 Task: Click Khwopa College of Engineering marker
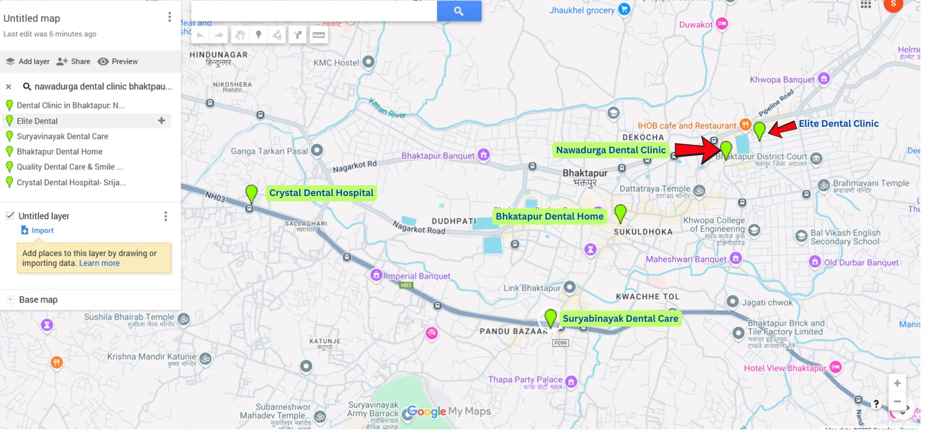pos(754,230)
